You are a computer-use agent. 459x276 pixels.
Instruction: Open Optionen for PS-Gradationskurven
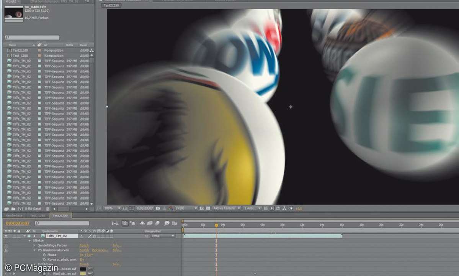(100, 250)
